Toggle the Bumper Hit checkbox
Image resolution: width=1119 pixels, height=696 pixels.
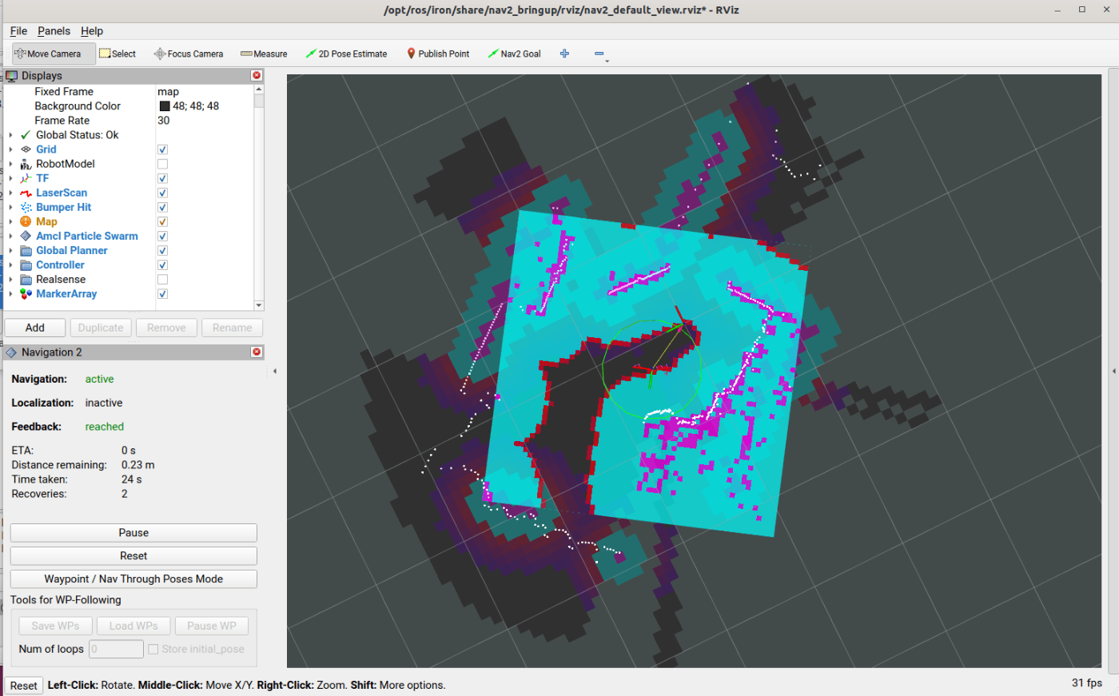pyautogui.click(x=162, y=207)
